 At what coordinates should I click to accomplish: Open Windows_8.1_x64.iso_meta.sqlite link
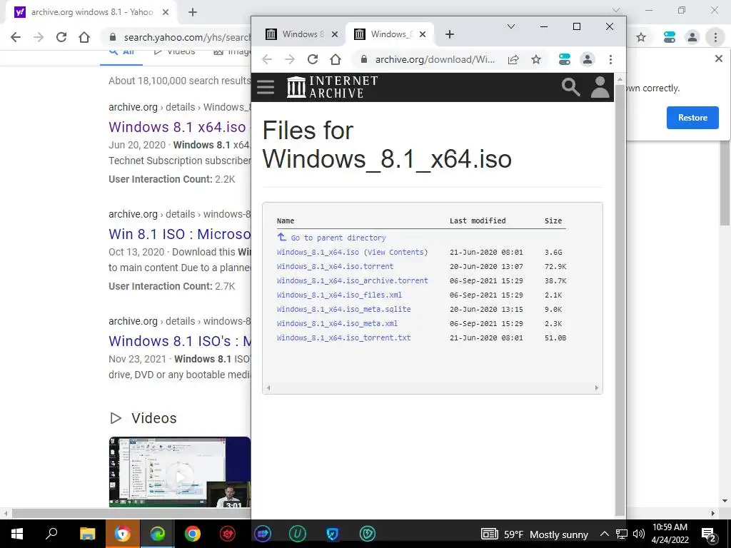[x=344, y=309]
